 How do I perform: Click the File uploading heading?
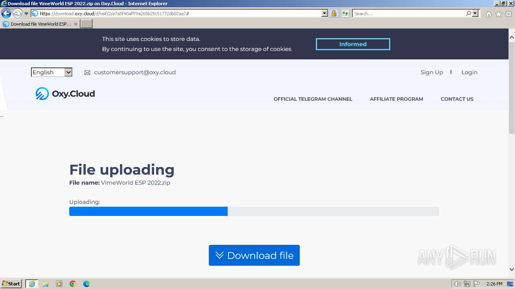click(122, 170)
